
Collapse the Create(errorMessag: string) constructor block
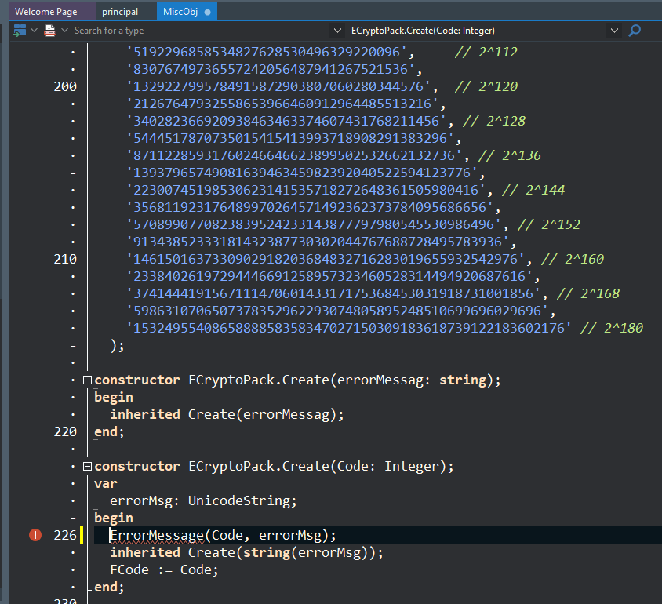click(87, 380)
